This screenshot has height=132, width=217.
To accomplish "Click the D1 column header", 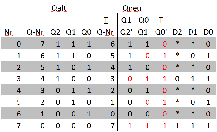I will click(193, 32).
